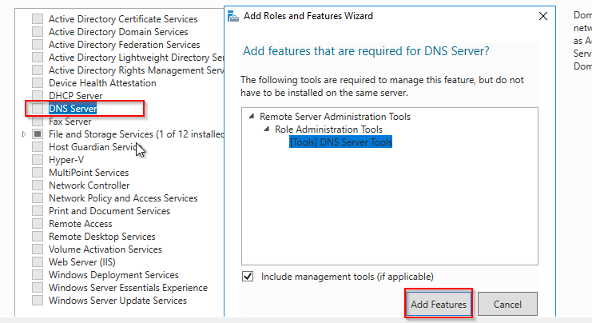Select the Remote Access role label
Image resolution: width=592 pixels, height=323 pixels.
pyautogui.click(x=81, y=224)
